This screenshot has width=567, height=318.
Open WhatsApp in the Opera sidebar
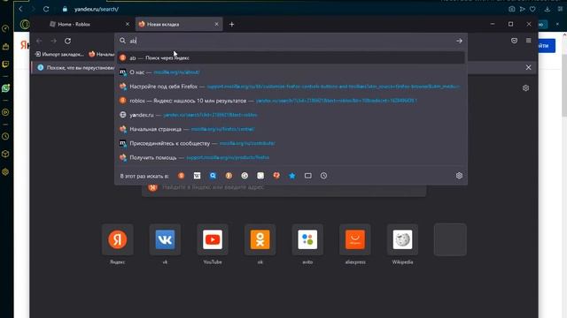click(5, 88)
